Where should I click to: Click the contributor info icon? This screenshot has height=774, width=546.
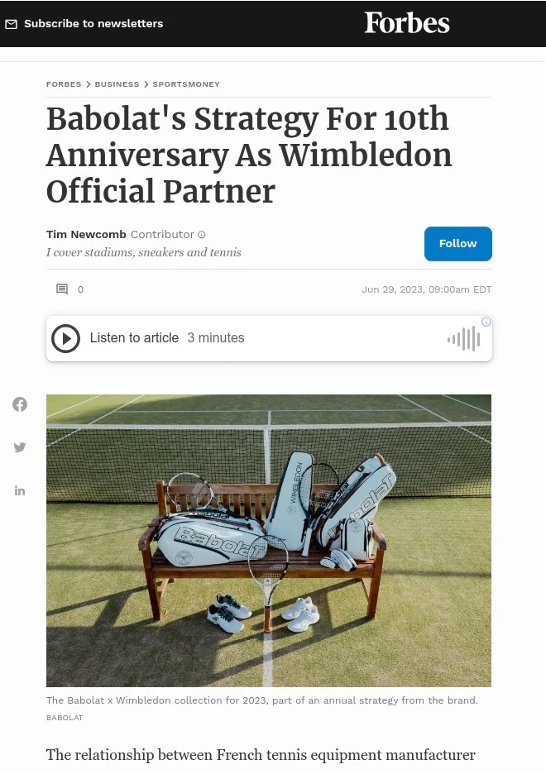point(201,235)
